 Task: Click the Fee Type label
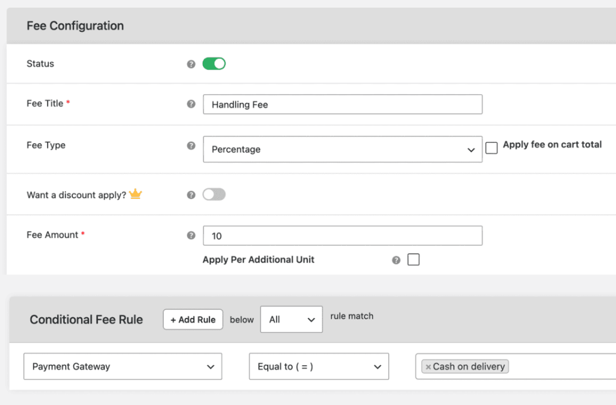click(x=46, y=145)
